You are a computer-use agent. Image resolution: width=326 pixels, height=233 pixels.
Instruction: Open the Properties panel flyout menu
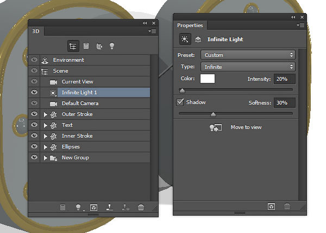pos(301,25)
